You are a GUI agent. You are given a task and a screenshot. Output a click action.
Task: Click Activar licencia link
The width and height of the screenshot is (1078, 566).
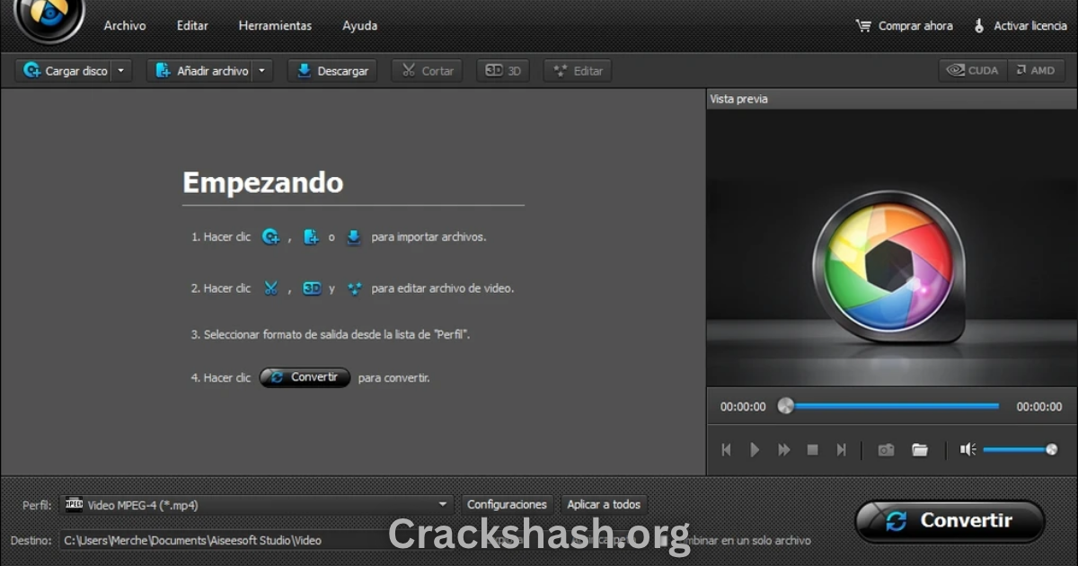tap(1029, 26)
